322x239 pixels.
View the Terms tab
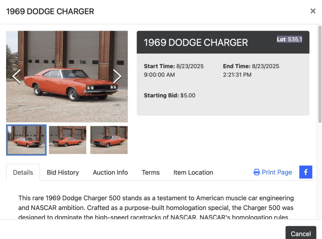151,172
